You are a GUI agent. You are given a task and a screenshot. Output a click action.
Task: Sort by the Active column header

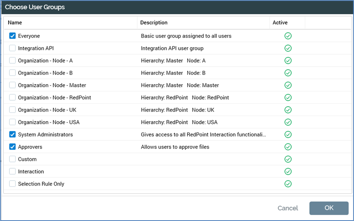(x=280, y=23)
